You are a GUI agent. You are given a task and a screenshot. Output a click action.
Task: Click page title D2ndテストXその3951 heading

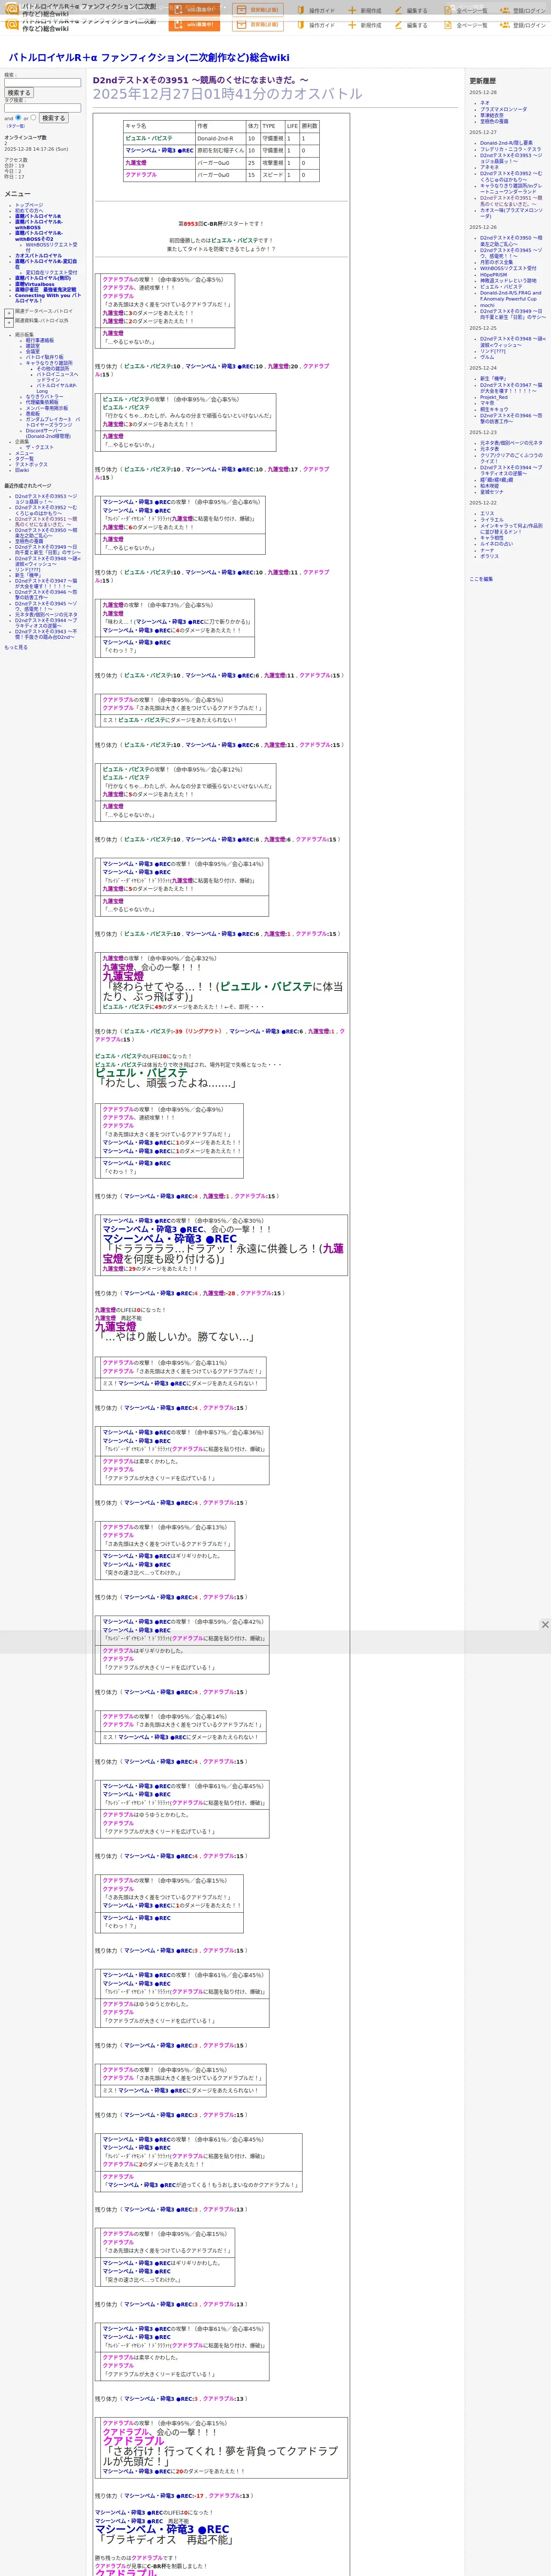click(201, 80)
